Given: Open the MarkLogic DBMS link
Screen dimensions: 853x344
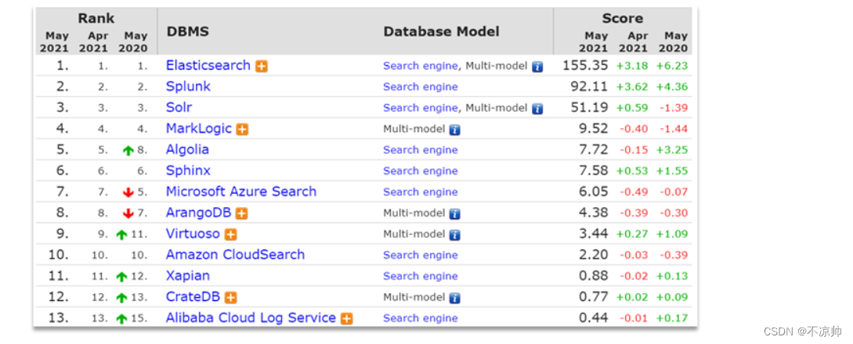Looking at the screenshot, I should [198, 128].
